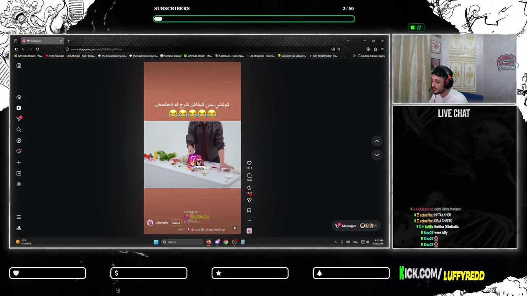Image resolution: width=527 pixels, height=296 pixels.
Task: Open lallashafia profile picture
Action: tap(150, 223)
